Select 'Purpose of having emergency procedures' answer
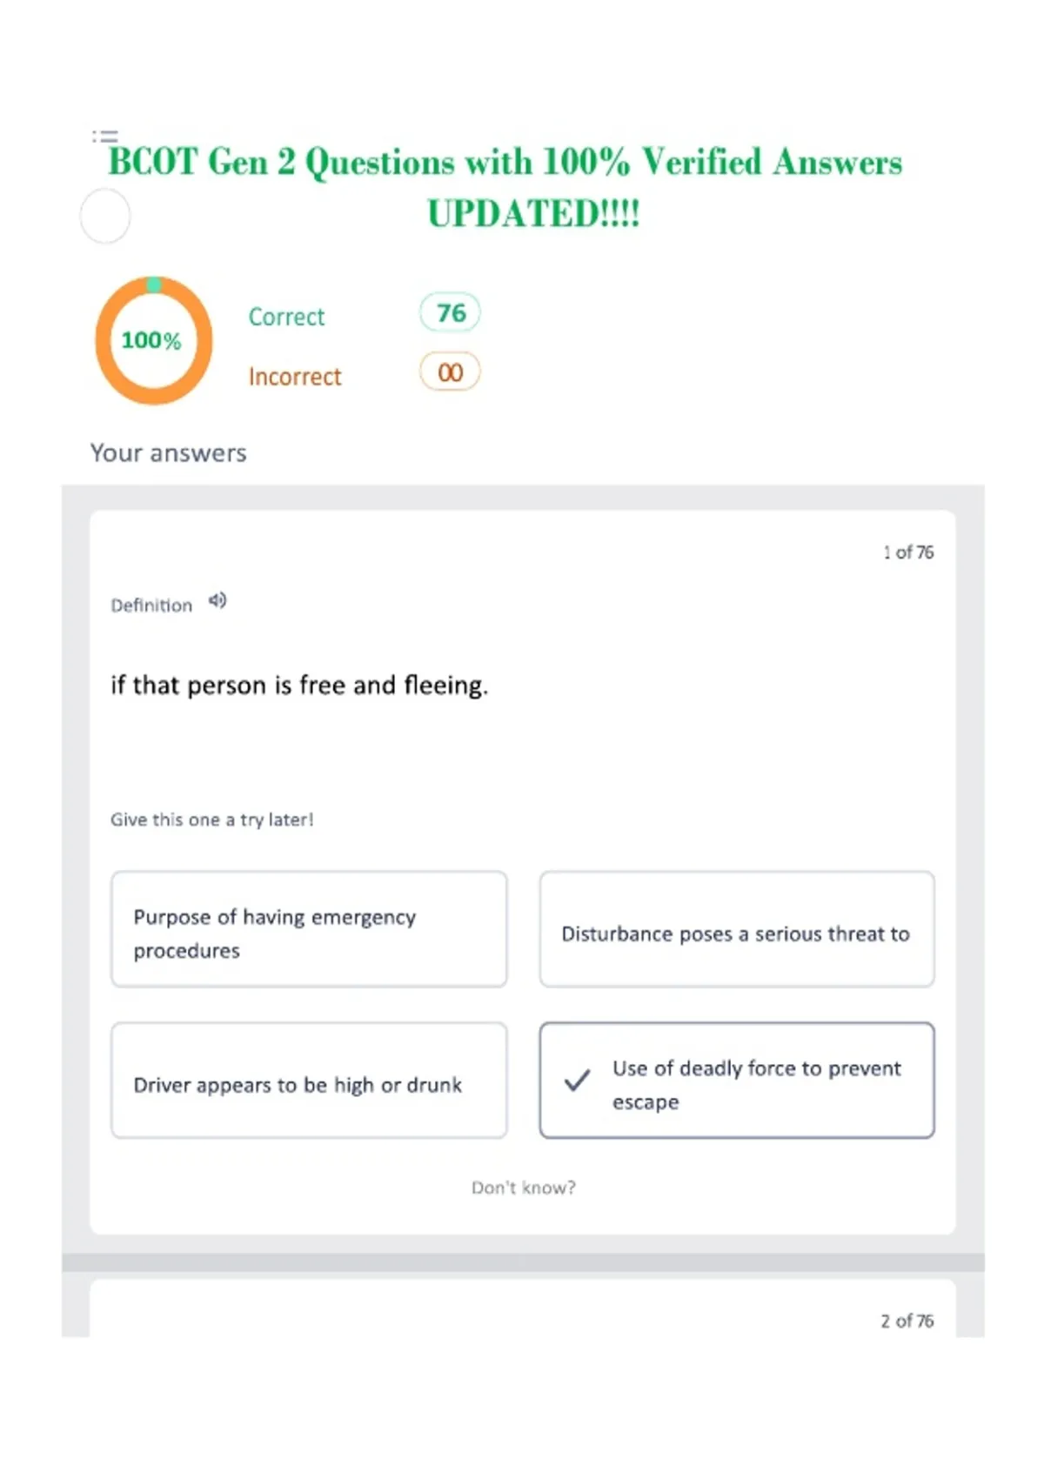Image resolution: width=1044 pixels, height=1479 pixels. (309, 929)
